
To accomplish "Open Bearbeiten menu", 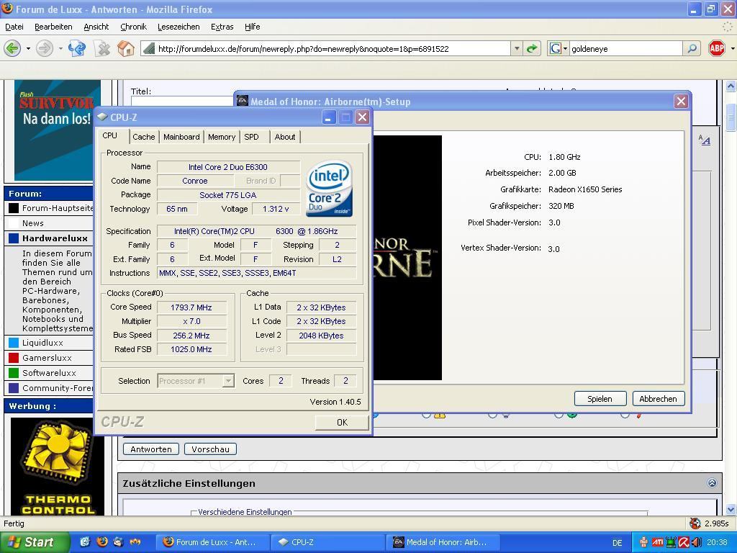I will (x=53, y=27).
